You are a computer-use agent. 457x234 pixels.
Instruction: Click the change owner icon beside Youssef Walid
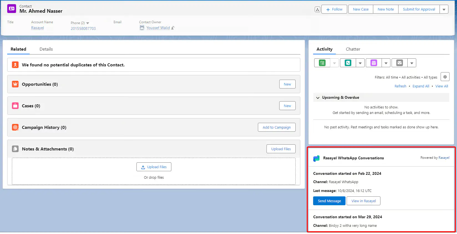tap(173, 28)
